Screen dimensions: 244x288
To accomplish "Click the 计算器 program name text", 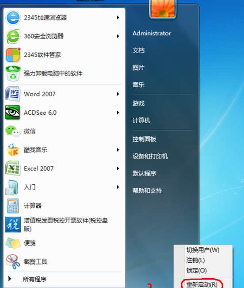I will pyautogui.click(x=33, y=206).
